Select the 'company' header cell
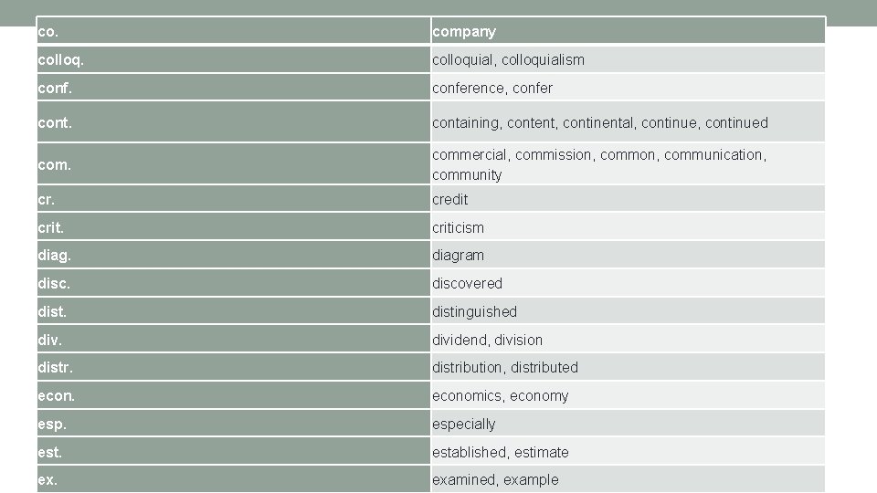 coord(629,31)
